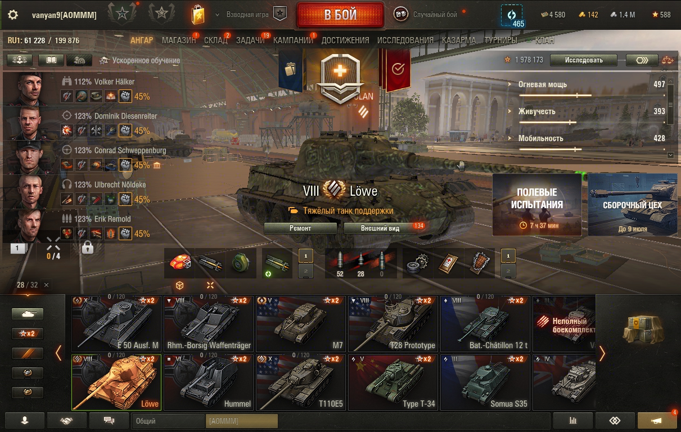The image size is (681, 432).
Task: Open the session statistics chart icon
Action: 573,420
